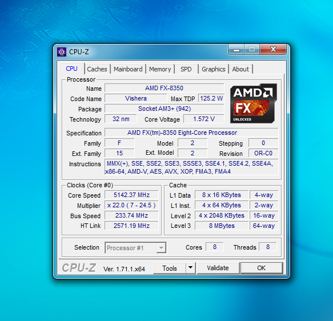Viewport: 333px width, 321px height.
Task: Click the Multiplier value x 22.0
Action: (131, 205)
